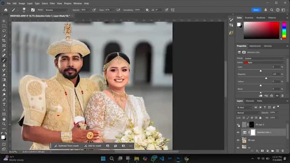Click Add to mask button
The image size is (290, 163).
pyautogui.click(x=93, y=146)
